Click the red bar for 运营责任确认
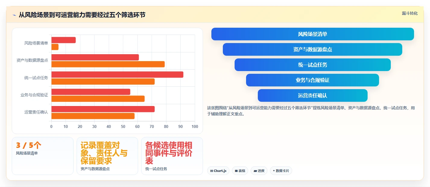430x187 pixels. (x=103, y=109)
